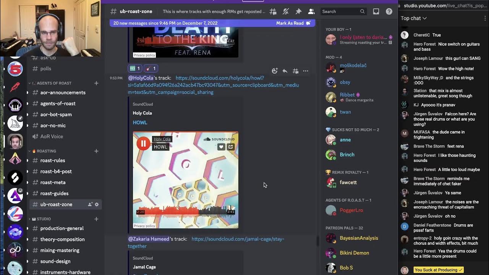Add reaction to HolyCola's message
This screenshot has width=489, height=275.
coord(275,71)
